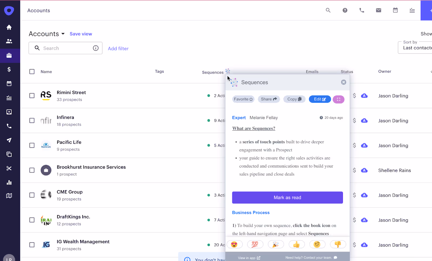Open the IG Wealth Management account

pyautogui.click(x=83, y=242)
